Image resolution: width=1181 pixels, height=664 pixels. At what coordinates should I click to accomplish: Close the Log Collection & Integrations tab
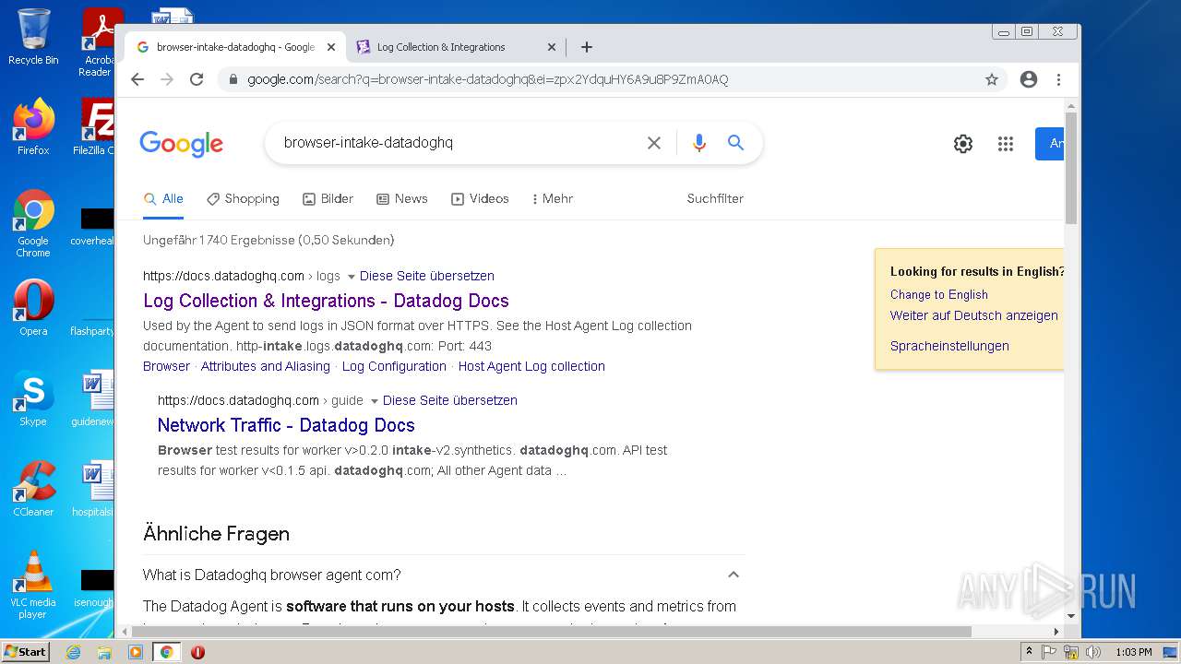coord(552,47)
